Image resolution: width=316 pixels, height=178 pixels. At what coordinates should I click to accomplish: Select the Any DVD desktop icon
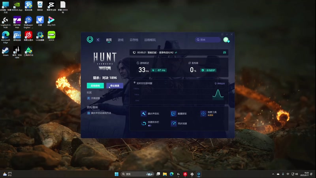[x=51, y=21]
